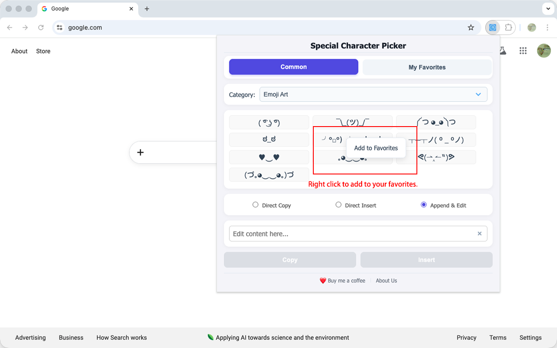Click the Copy button
Screen dimensions: 557x348
coord(290,260)
